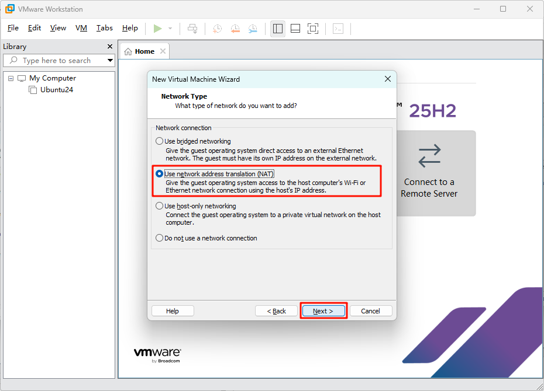Switch to the Home tab
544x391 pixels.
point(144,51)
